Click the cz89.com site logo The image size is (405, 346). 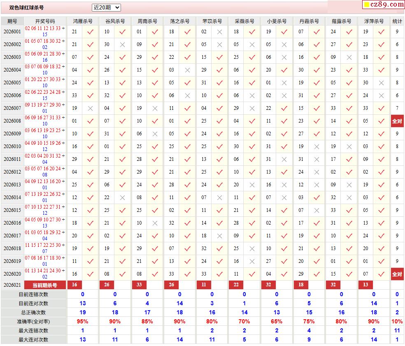(x=384, y=5)
